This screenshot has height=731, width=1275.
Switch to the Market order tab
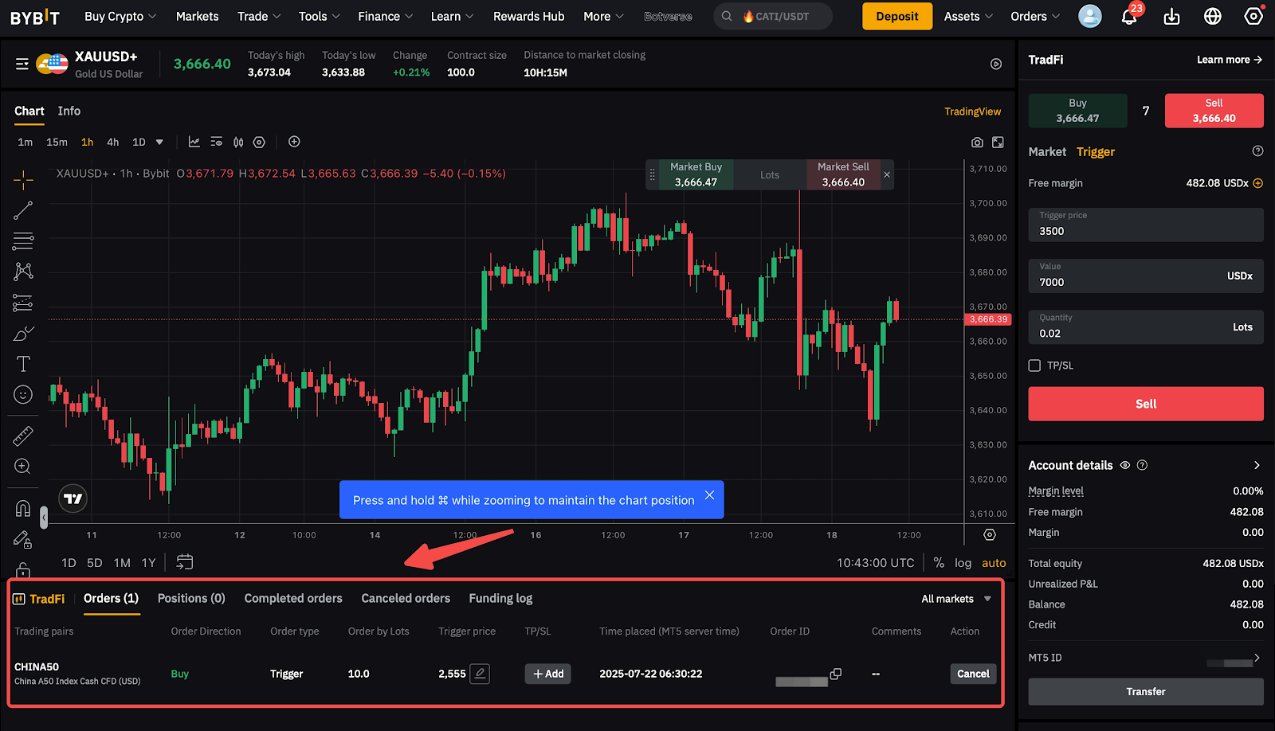point(1046,151)
